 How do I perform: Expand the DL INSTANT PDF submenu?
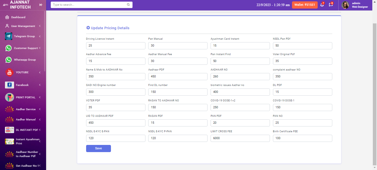pyautogui.click(x=40, y=130)
